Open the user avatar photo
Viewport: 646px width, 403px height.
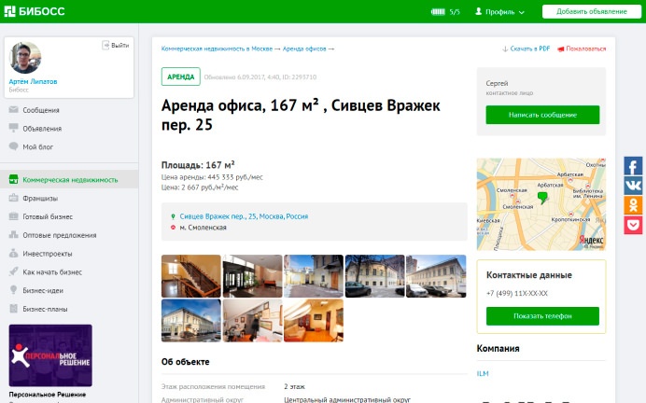25,58
